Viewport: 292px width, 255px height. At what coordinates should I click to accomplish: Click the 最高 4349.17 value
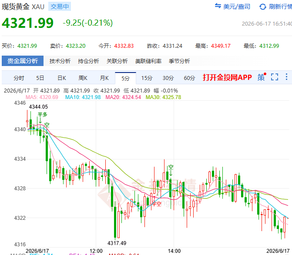[x=221, y=46]
